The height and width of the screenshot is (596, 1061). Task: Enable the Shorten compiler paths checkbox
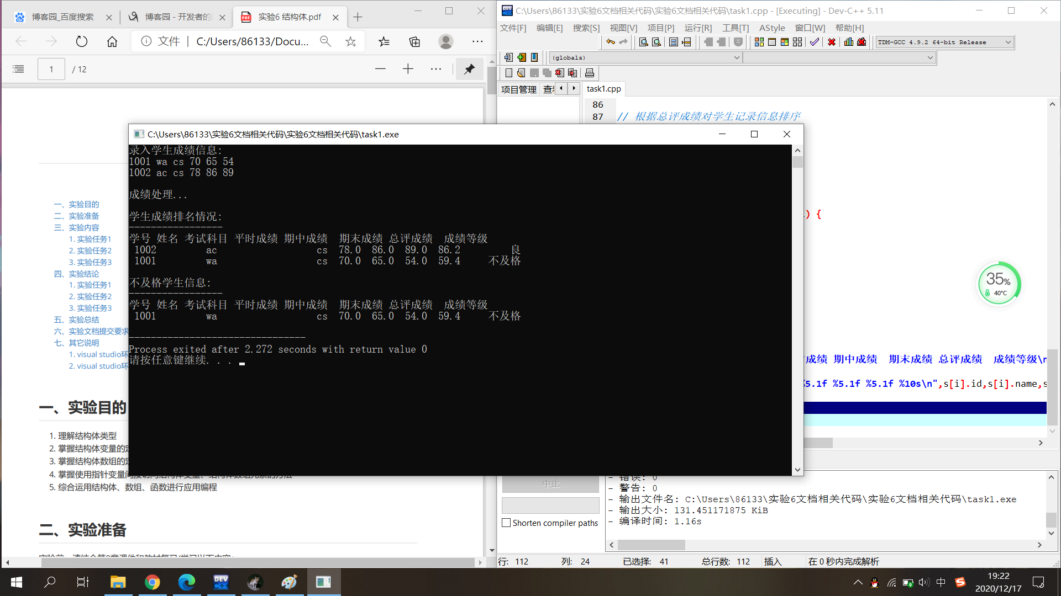[506, 523]
